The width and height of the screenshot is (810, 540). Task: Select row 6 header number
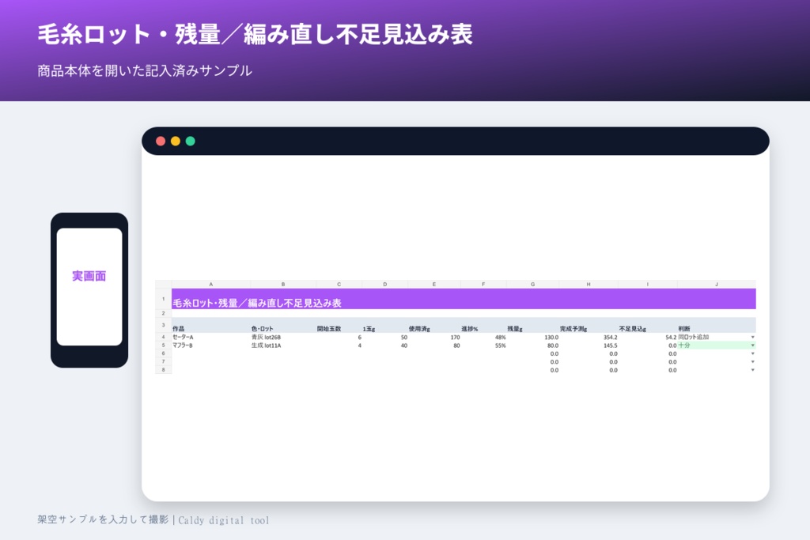click(163, 353)
